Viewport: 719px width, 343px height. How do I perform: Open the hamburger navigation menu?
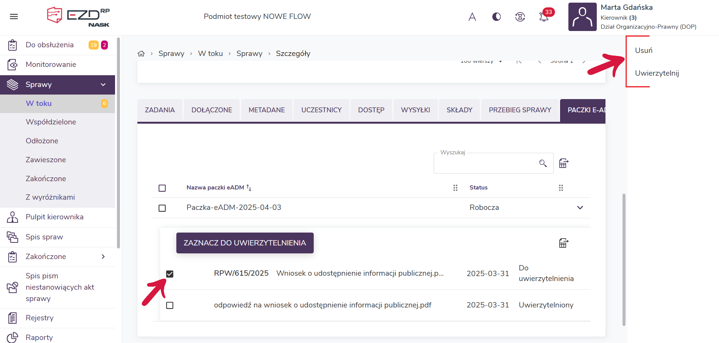(x=14, y=17)
